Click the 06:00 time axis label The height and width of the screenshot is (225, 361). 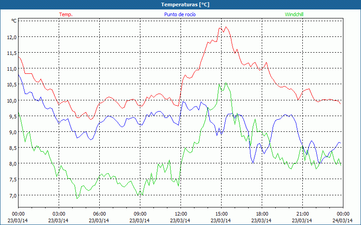[99, 214]
